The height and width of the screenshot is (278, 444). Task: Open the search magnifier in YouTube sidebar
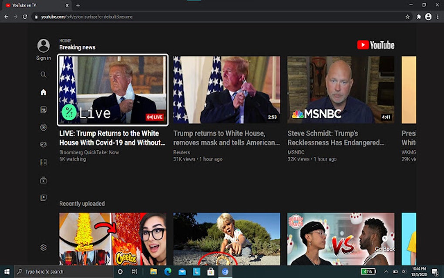(x=44, y=75)
